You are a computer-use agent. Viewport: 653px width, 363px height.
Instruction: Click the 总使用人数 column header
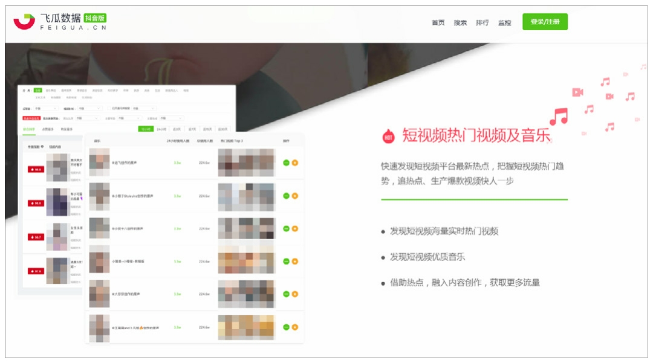205,141
